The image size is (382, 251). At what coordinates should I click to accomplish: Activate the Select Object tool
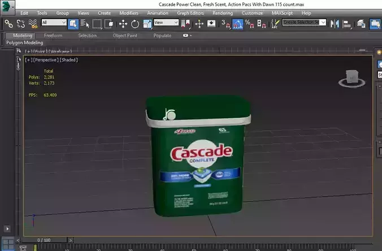(73, 24)
